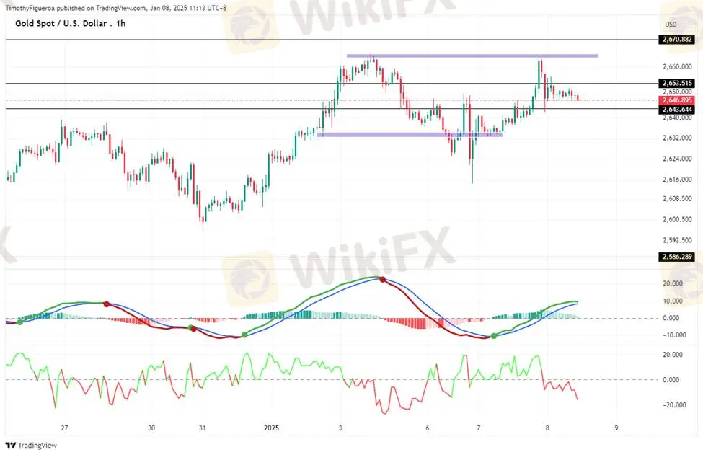Image resolution: width=703 pixels, height=455 pixels.
Task: Click the -20.000 oscillator axis value
Action: [674, 405]
